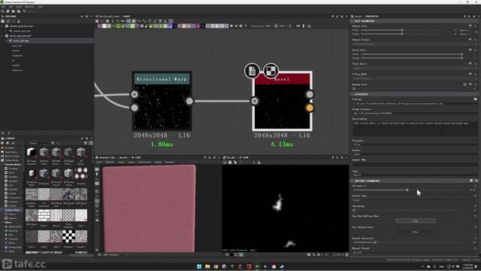Open the Help menu

pos(41,7)
